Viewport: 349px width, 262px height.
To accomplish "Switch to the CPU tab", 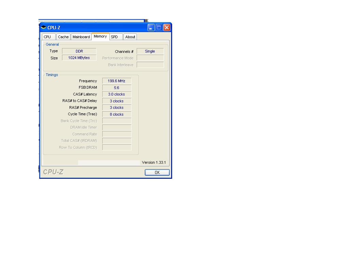I will [x=48, y=37].
